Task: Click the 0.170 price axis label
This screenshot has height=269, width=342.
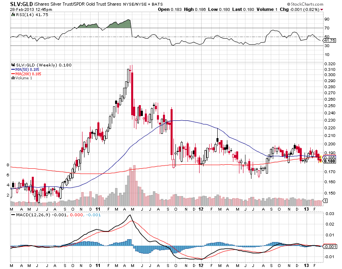Action: (x=330, y=172)
